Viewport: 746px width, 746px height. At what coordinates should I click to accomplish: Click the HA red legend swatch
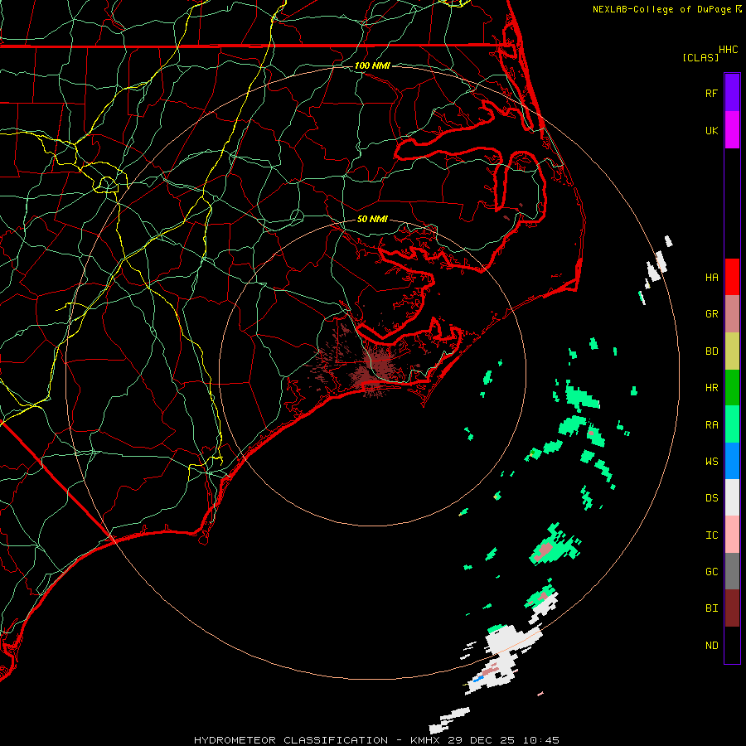[732, 277]
